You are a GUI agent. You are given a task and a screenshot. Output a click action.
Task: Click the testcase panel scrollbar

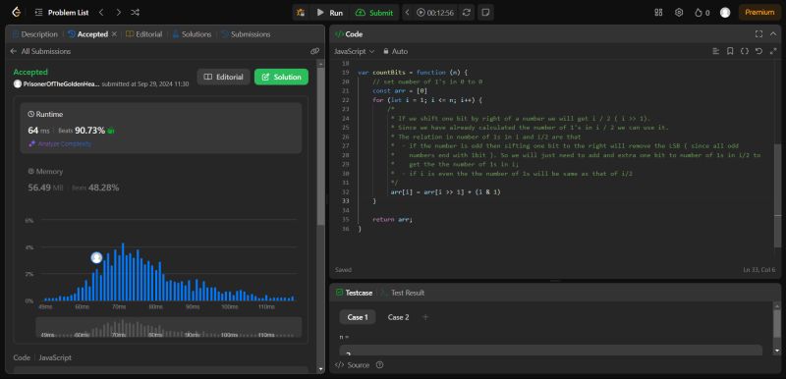[777, 323]
